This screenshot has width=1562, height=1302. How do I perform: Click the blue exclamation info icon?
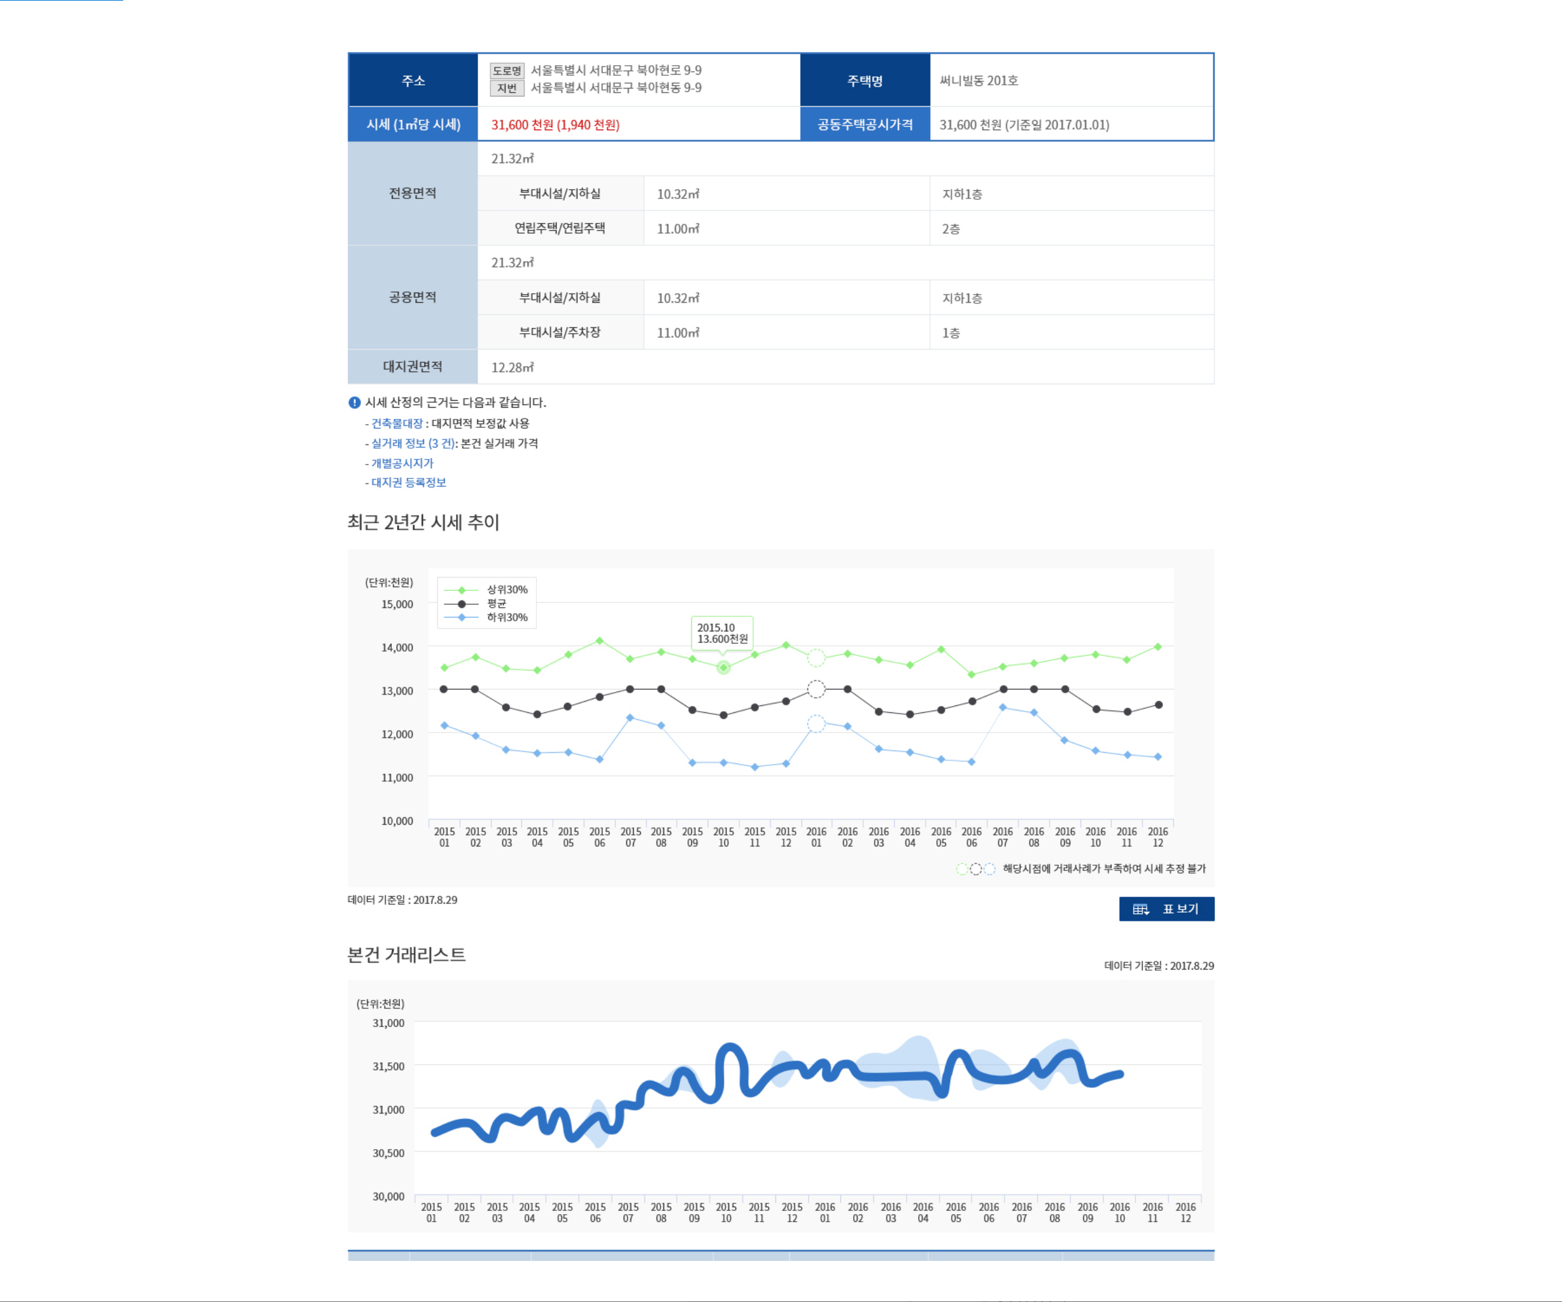click(354, 403)
